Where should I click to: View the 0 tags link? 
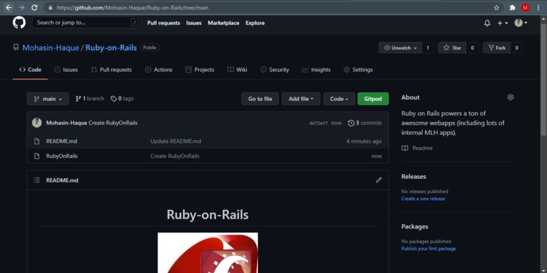tap(122, 98)
